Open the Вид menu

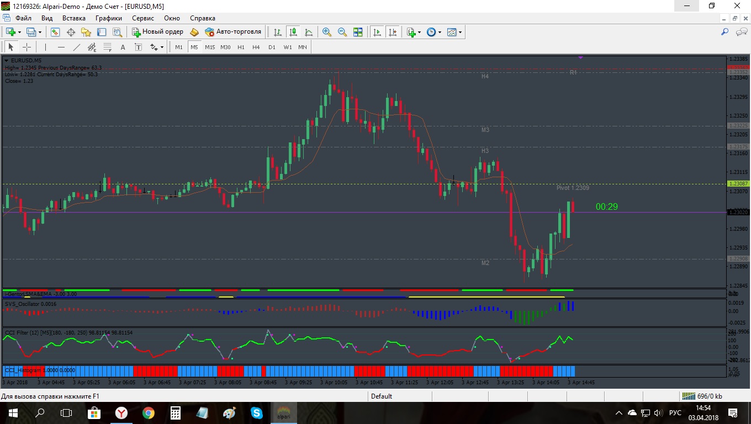coord(47,18)
